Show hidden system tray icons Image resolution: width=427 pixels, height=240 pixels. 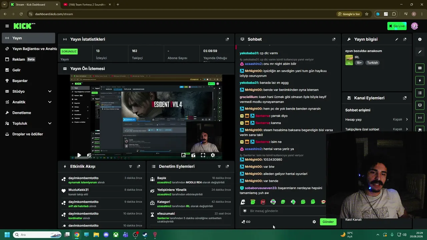click(x=378, y=235)
